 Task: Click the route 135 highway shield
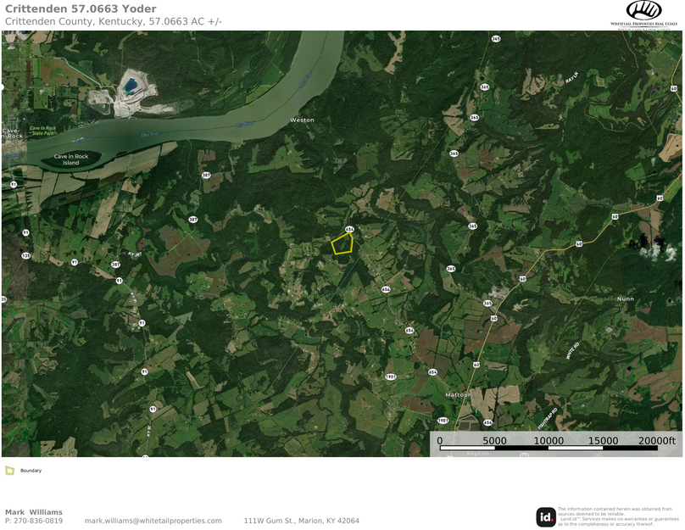click(25, 255)
